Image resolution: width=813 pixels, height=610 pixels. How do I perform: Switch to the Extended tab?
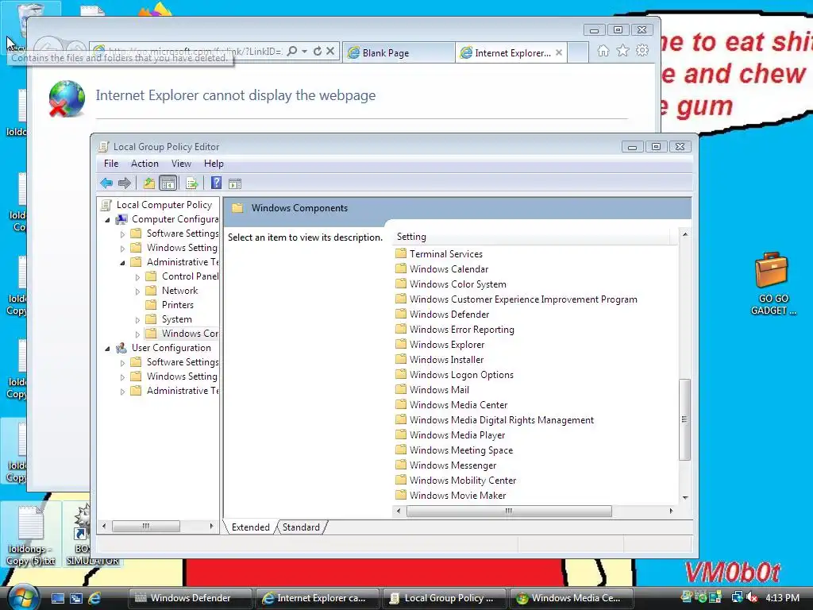coord(250,527)
